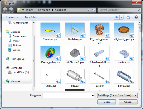Select the AirCleaner1.par thumbnail
This screenshot has height=109, width=143.
point(75,53)
